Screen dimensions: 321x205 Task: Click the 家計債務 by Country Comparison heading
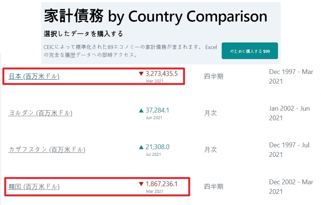pos(156,16)
